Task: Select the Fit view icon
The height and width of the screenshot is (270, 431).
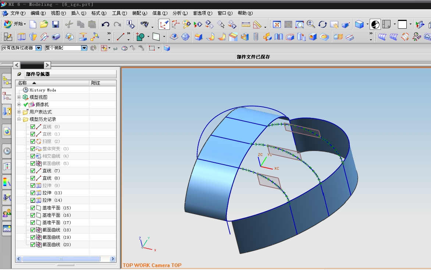Action: pyautogui.click(x=277, y=25)
